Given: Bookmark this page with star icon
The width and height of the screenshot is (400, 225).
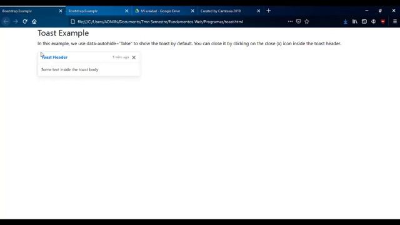Looking at the screenshot, I should pos(307,22).
